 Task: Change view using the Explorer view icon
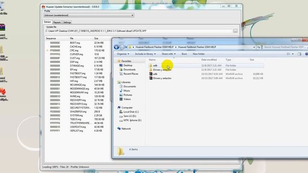[288, 54]
